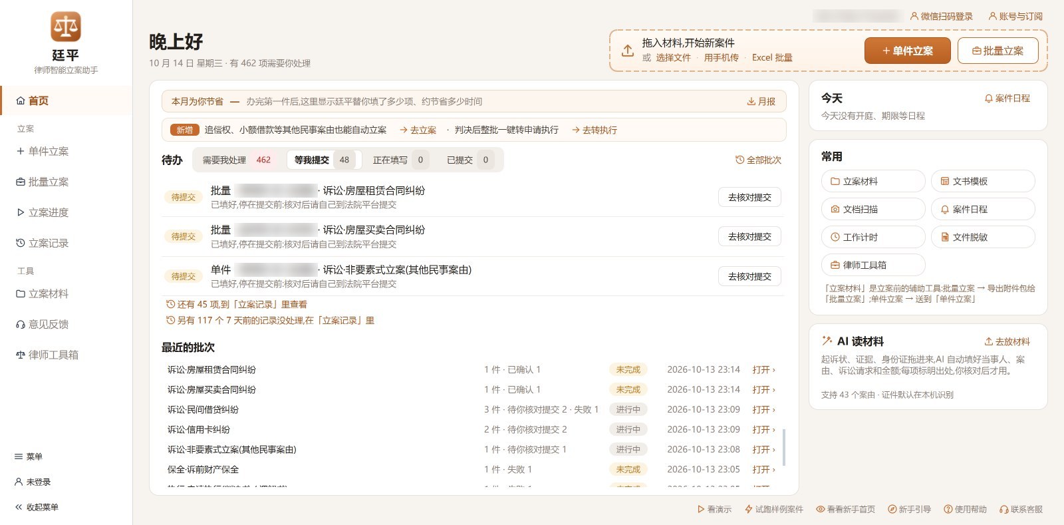1064x525 pixels.
Task: Click 还有 45 项 立案记录 link
Action: point(237,304)
